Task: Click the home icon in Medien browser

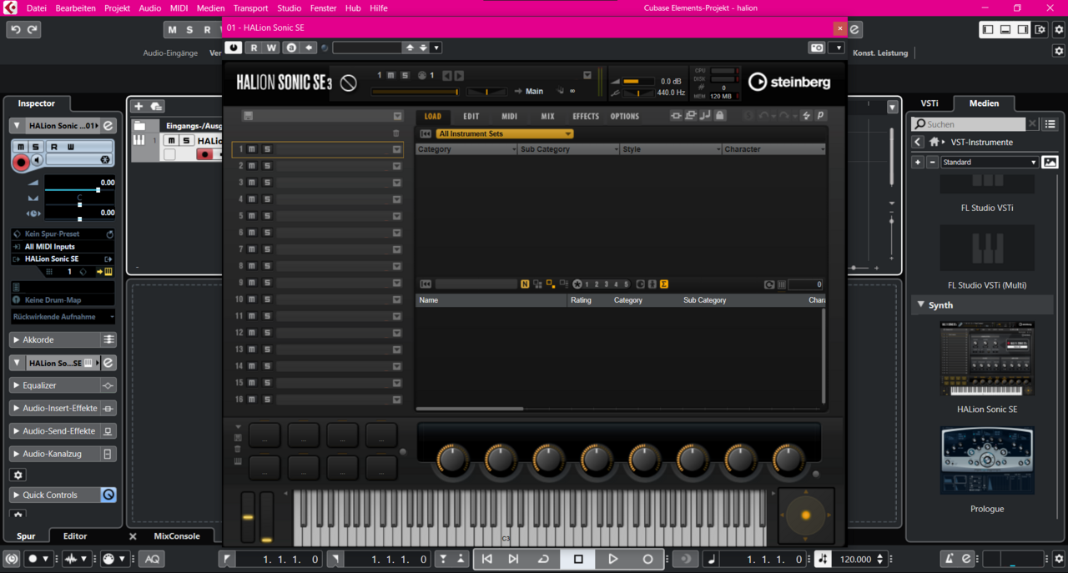Action: point(934,142)
